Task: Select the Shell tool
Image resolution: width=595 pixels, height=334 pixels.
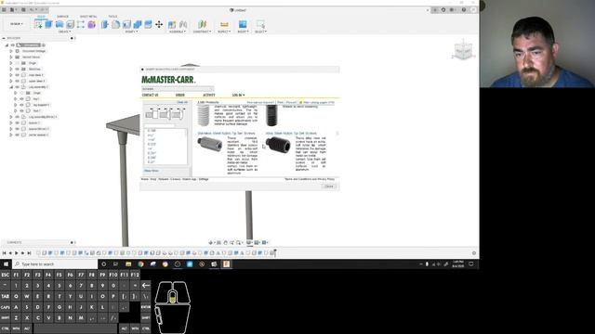Action: (x=126, y=25)
